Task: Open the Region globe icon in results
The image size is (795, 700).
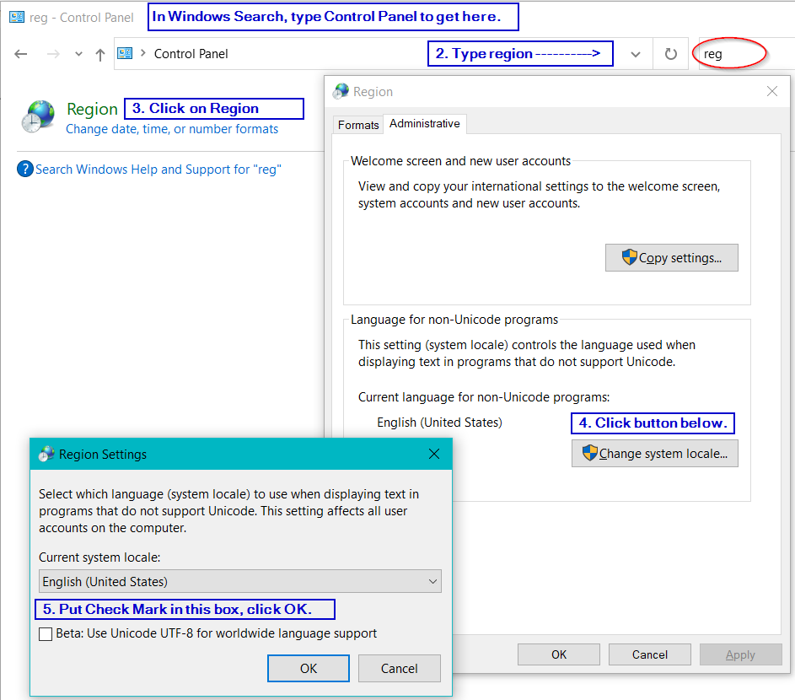Action: point(38,116)
